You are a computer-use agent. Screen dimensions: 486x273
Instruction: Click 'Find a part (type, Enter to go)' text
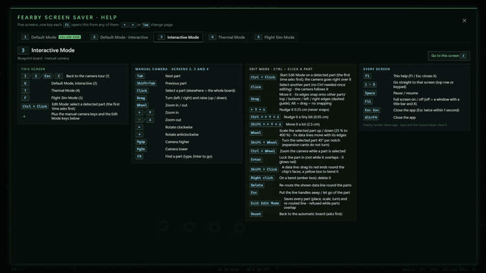tap(188, 157)
